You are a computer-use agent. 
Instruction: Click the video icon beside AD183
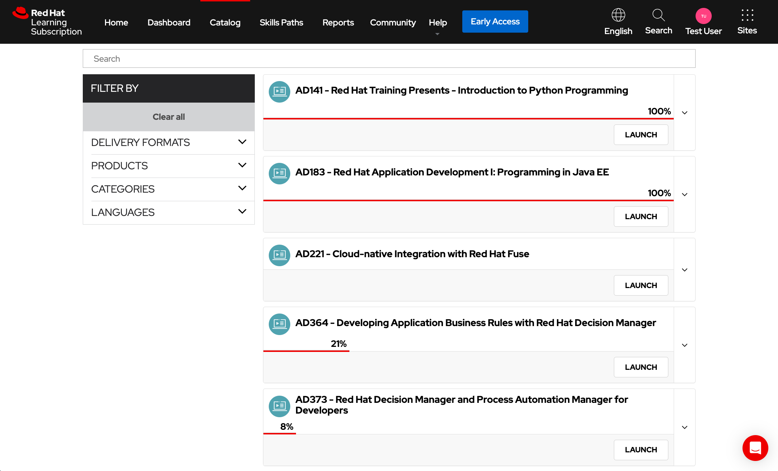coord(279,174)
